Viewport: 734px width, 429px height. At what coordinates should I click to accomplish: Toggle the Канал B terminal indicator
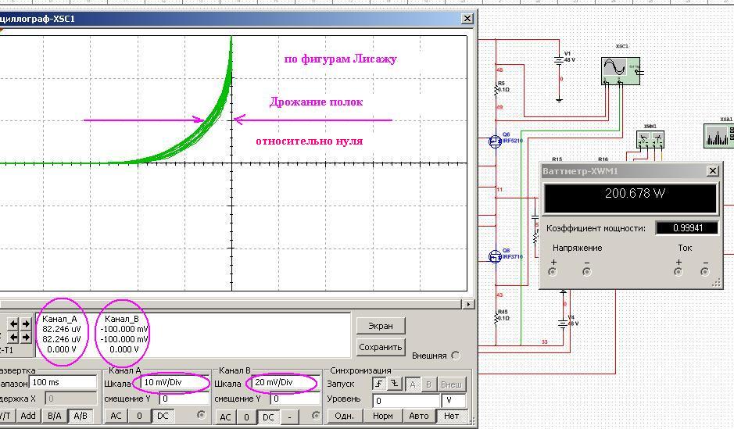[316, 416]
